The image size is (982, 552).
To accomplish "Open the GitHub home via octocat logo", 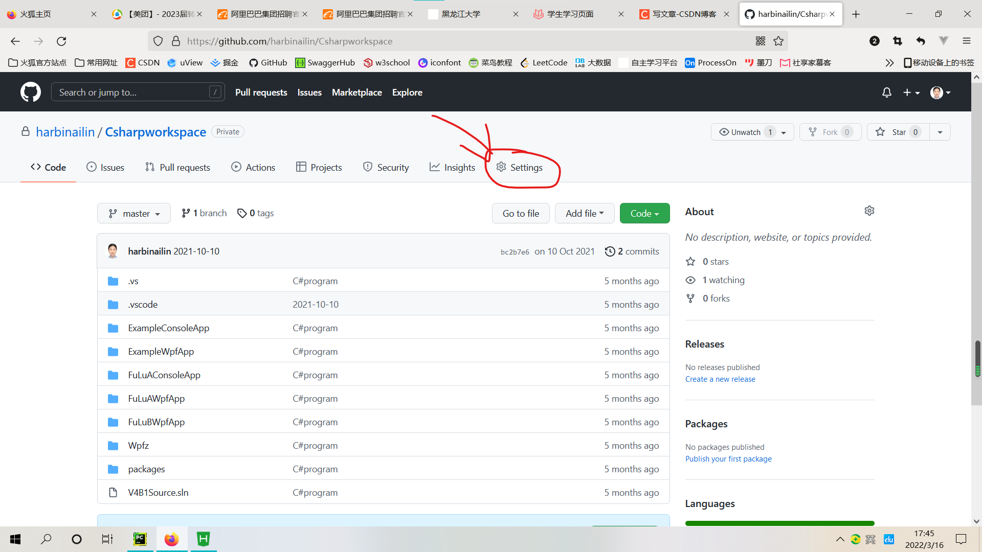I will 30,92.
